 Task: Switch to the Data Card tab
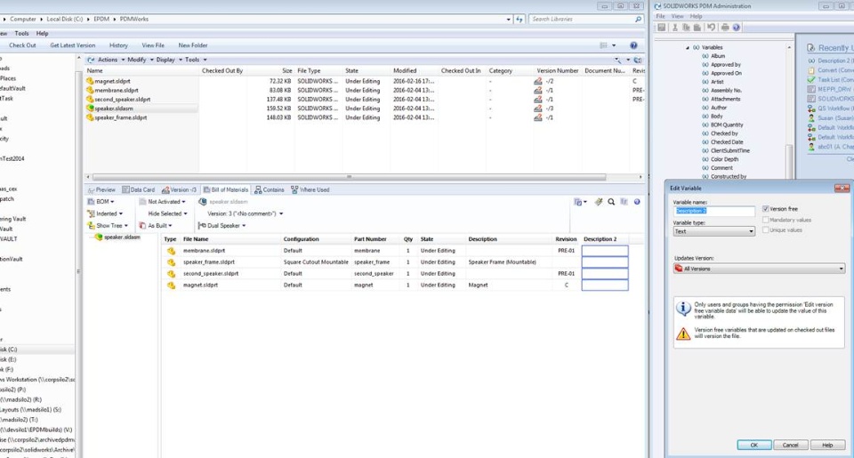pos(139,190)
